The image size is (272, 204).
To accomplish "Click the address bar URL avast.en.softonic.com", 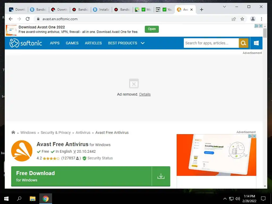I will (x=60, y=19).
